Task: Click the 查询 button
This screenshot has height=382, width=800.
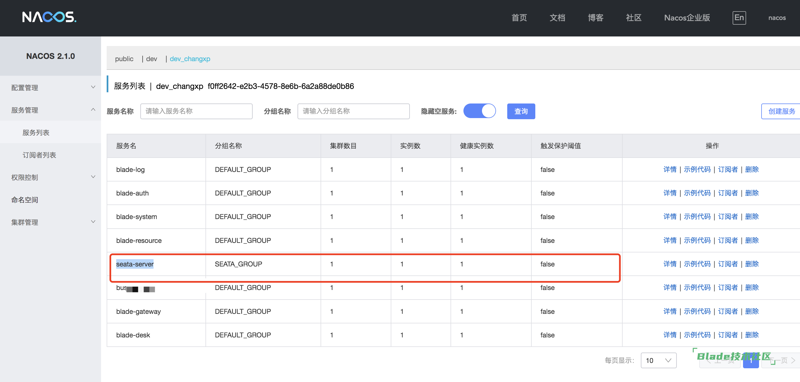Action: tap(521, 111)
